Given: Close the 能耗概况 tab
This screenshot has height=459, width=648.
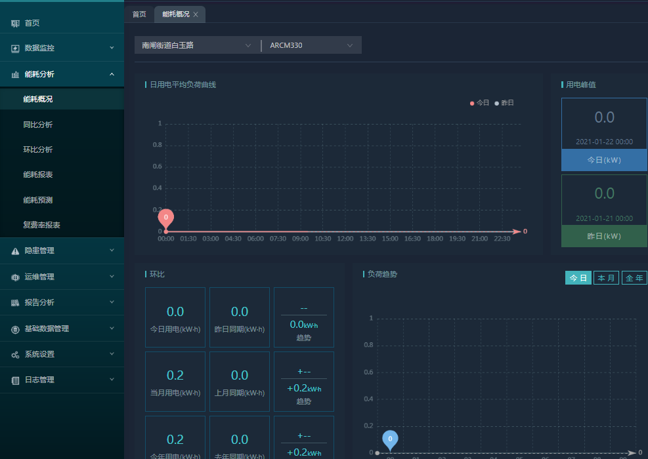Looking at the screenshot, I should click(x=196, y=14).
